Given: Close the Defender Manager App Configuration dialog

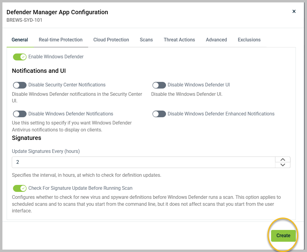Looking at the screenshot, I should [294, 11].
